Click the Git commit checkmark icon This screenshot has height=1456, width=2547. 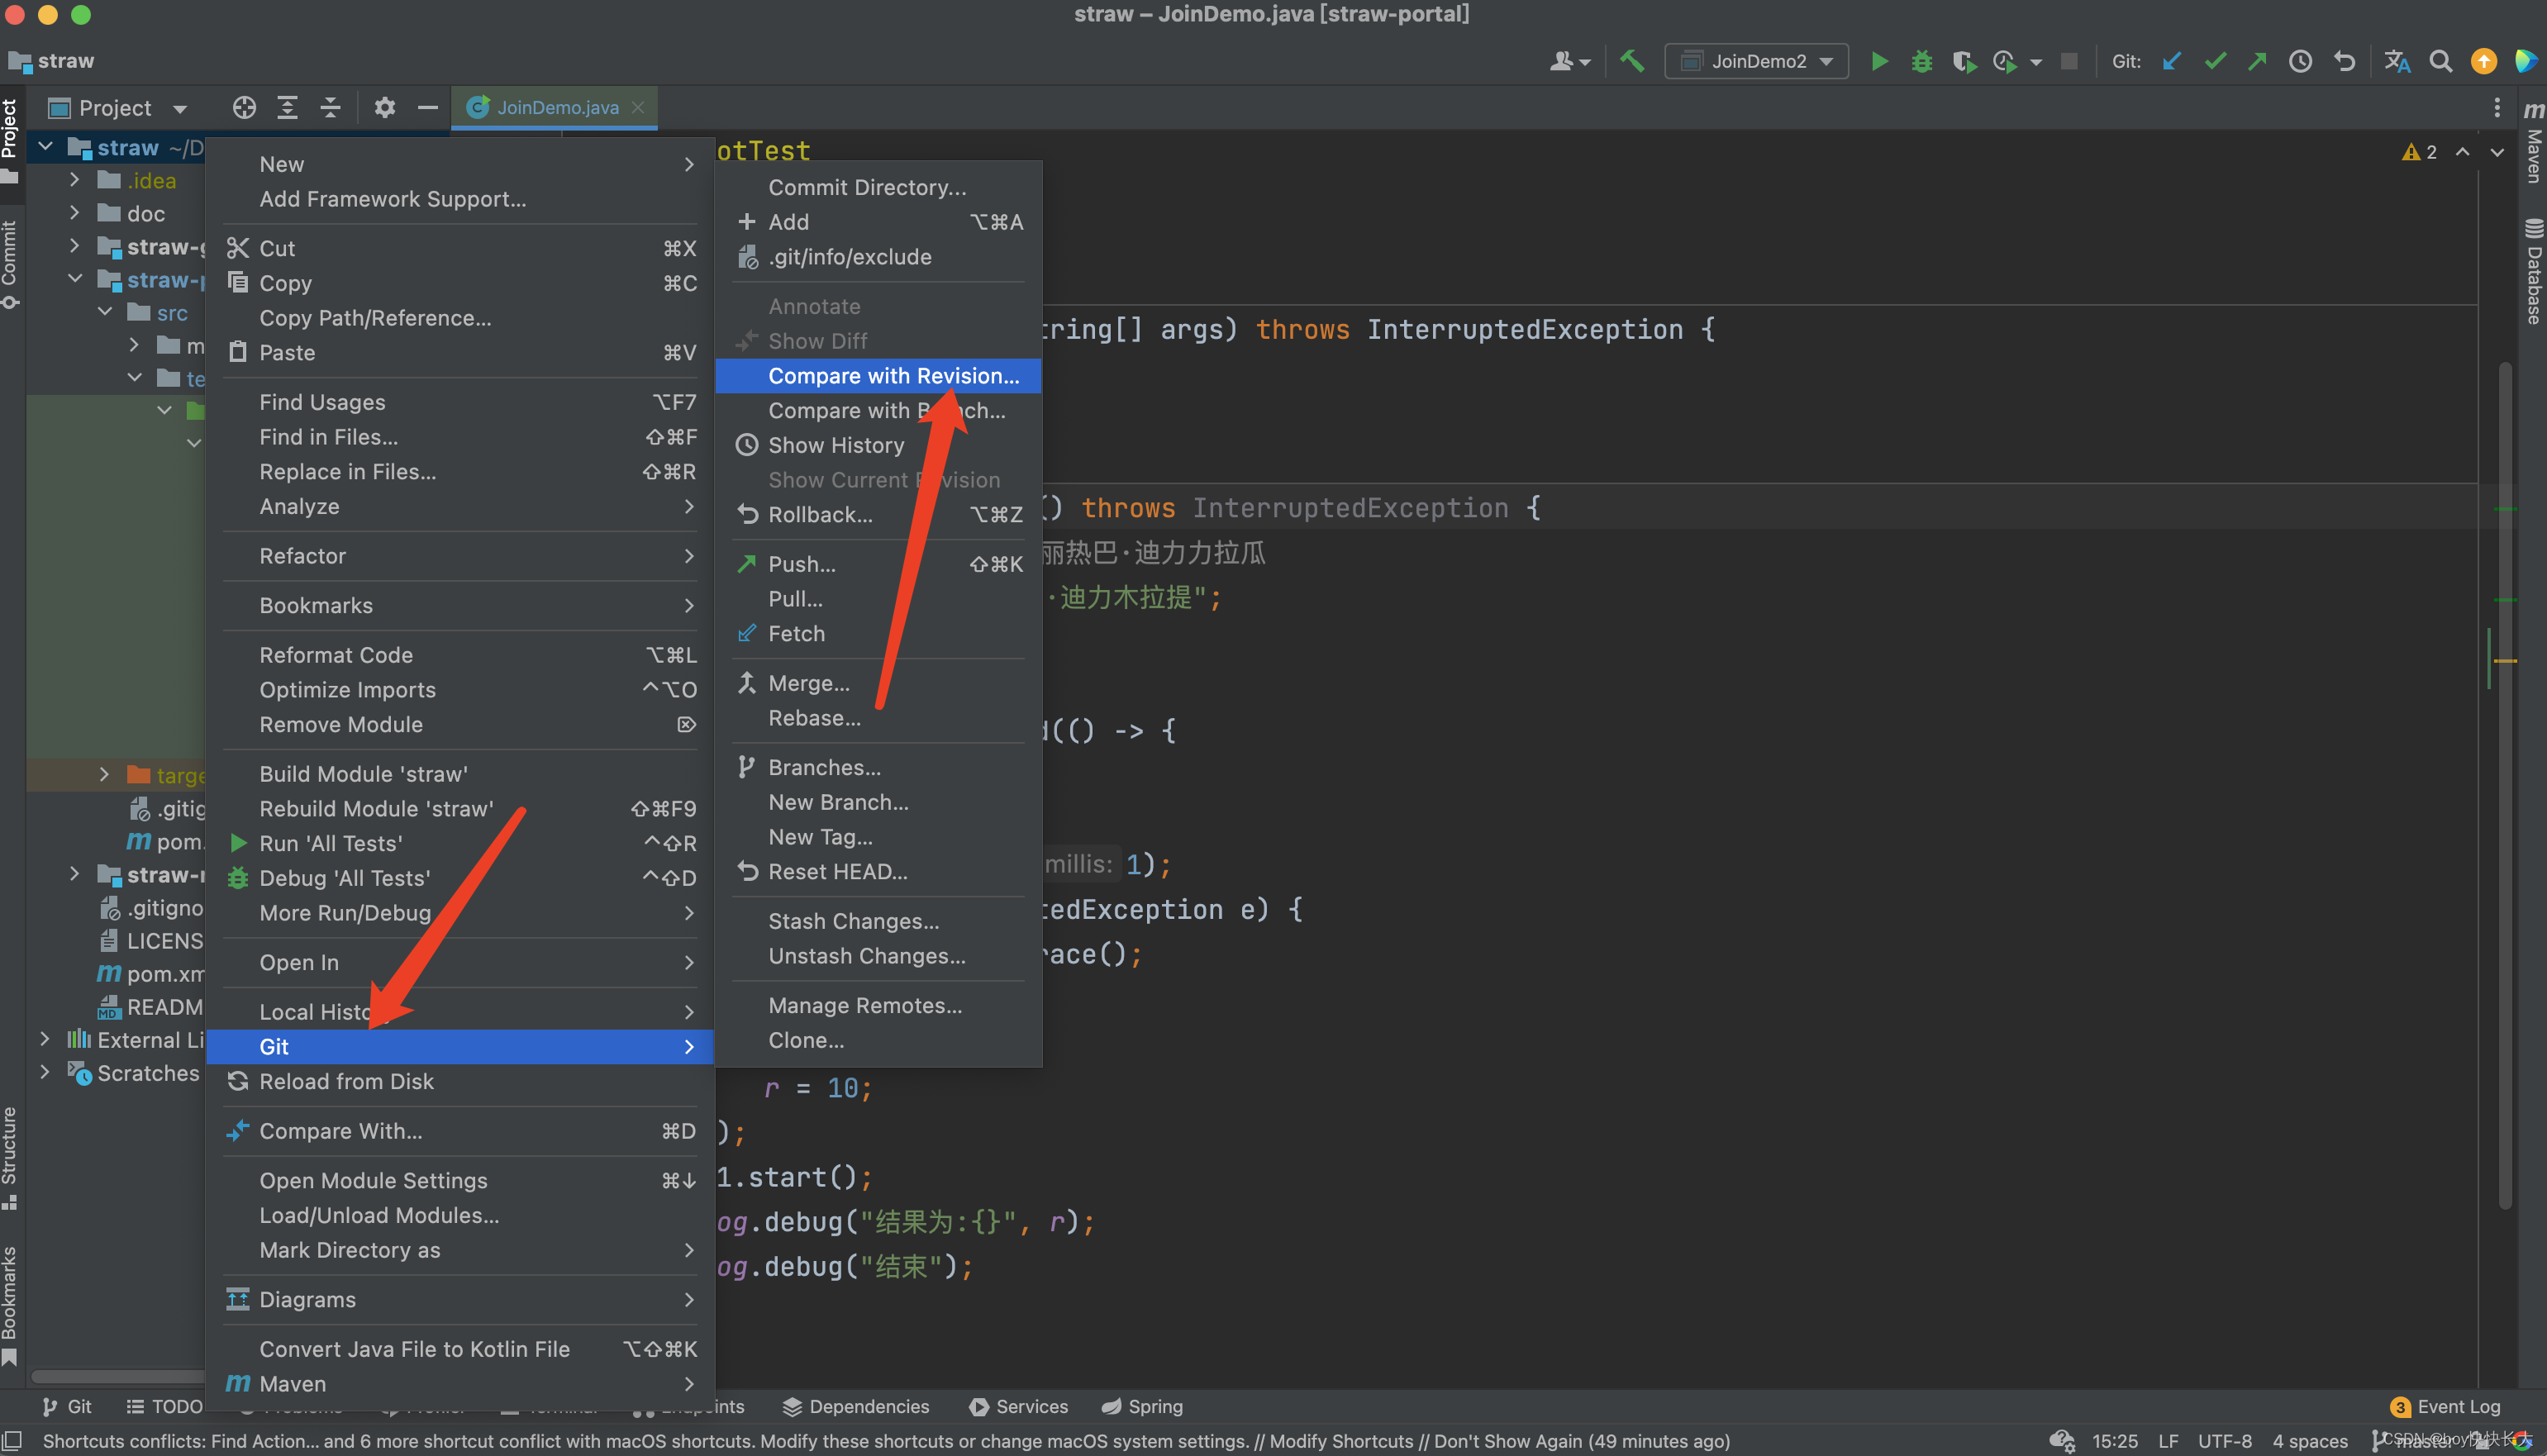[x=2215, y=61]
